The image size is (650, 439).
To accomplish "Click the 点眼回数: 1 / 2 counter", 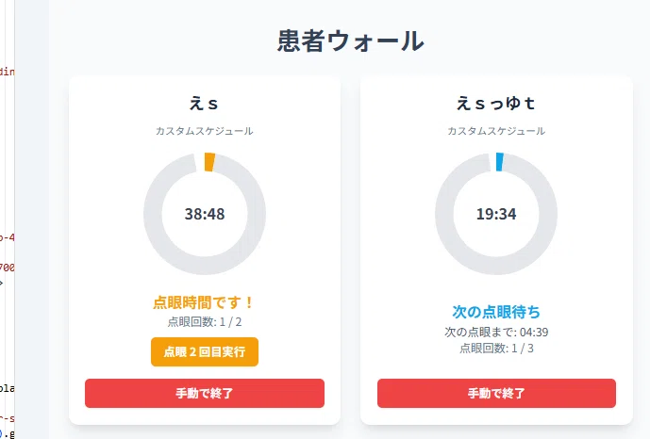I will pos(205,322).
